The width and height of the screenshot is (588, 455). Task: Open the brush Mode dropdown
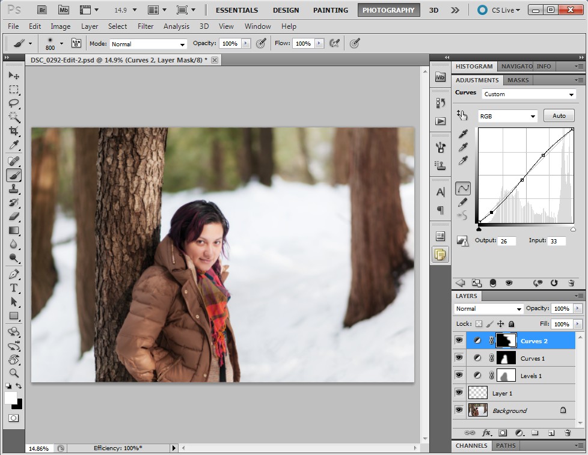149,44
